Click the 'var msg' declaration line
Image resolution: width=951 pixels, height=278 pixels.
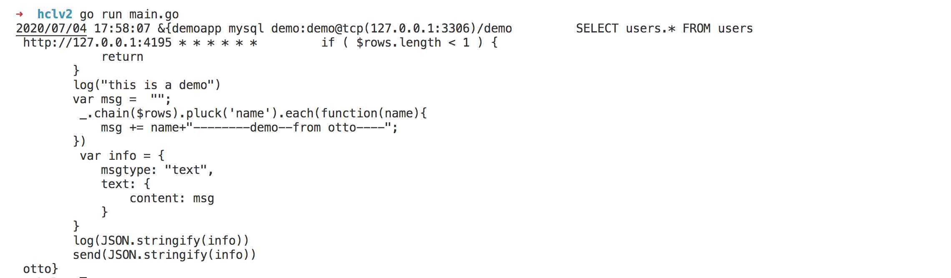click(122, 99)
